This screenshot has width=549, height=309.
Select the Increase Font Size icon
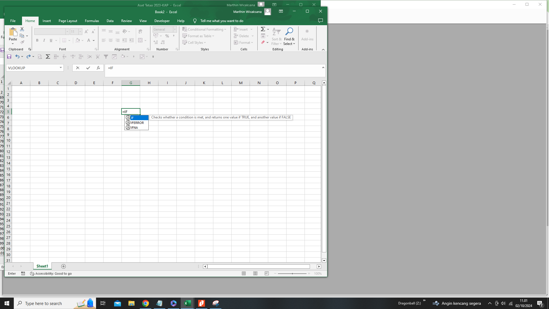[x=86, y=32]
